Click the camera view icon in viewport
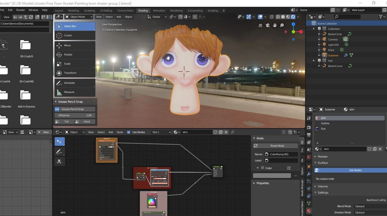 click(x=268, y=25)
